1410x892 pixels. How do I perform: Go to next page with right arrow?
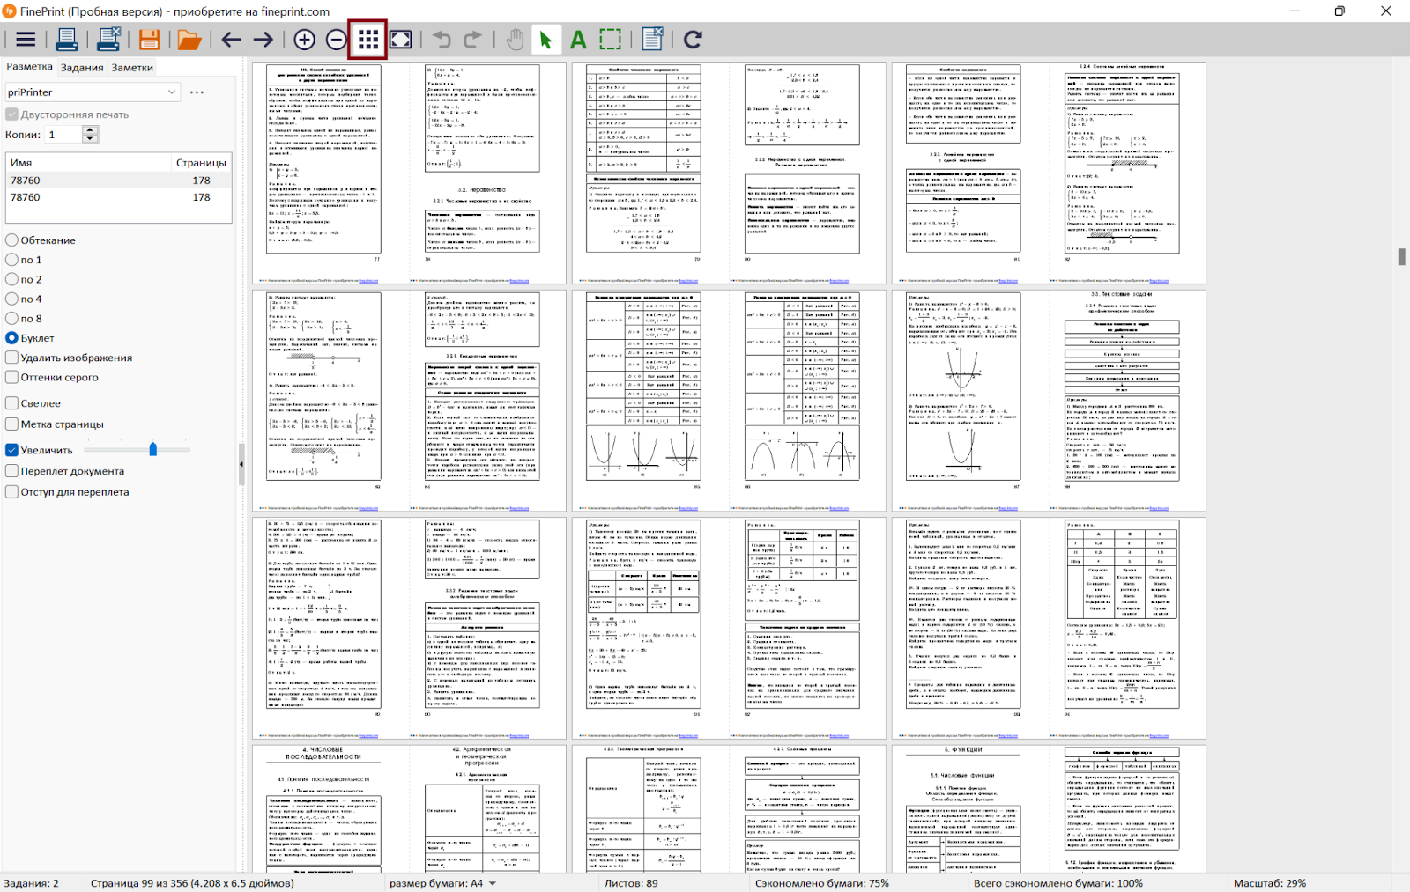click(263, 40)
